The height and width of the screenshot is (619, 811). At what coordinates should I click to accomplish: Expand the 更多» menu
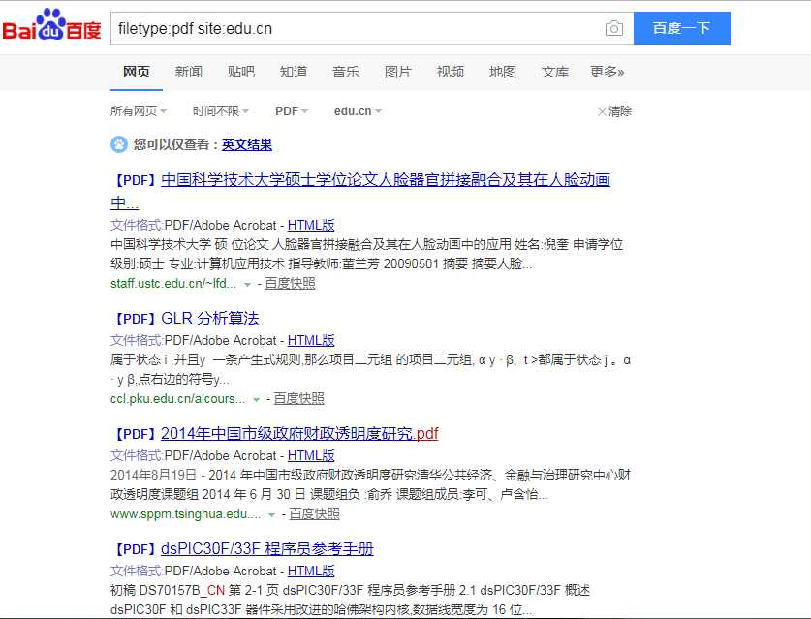608,72
